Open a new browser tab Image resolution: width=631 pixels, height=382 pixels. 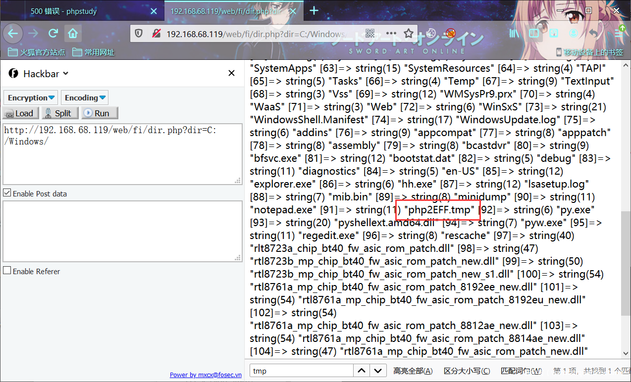[314, 11]
